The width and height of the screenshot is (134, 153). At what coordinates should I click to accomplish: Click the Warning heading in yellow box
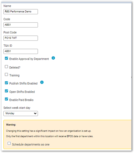(11, 125)
